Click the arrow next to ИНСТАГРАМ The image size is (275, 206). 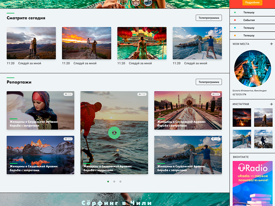tap(271, 104)
